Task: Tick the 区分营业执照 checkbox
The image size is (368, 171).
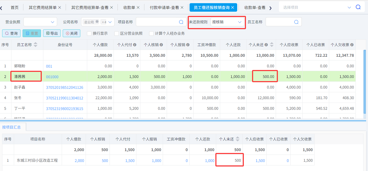Action: click(116, 33)
